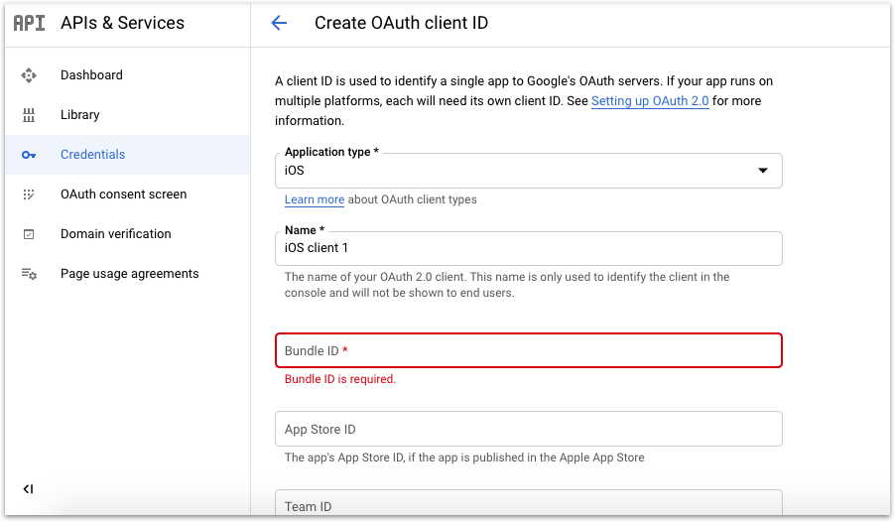Image resolution: width=895 pixels, height=522 pixels.
Task: Click the OAuth consent screen icon
Action: pos(29,195)
